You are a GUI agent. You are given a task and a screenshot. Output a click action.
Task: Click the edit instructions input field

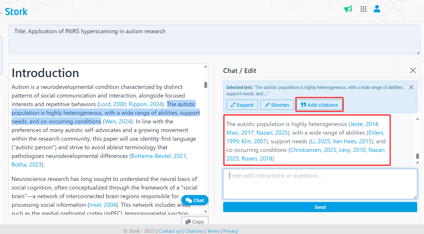(x=320, y=184)
